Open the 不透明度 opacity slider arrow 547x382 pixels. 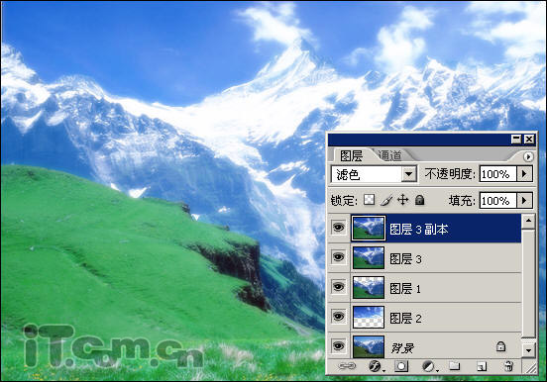(524, 173)
